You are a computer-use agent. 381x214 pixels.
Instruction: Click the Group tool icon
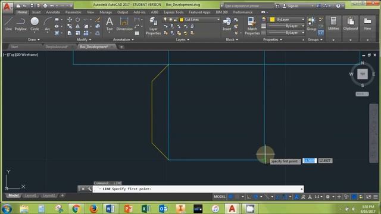311,24
